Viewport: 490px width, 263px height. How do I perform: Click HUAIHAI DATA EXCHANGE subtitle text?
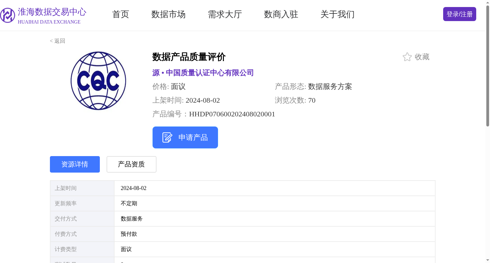click(49, 22)
